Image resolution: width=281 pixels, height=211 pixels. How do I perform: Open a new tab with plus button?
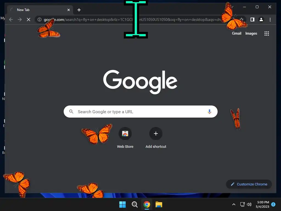[x=79, y=10]
